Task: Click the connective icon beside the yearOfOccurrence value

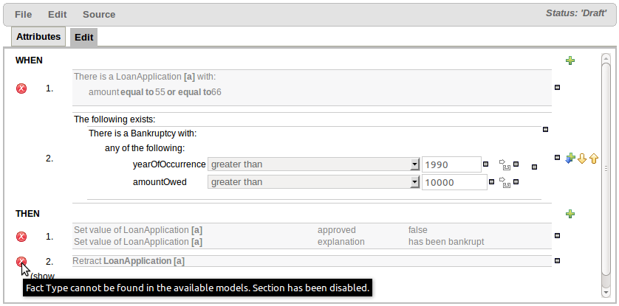Action: coord(505,164)
